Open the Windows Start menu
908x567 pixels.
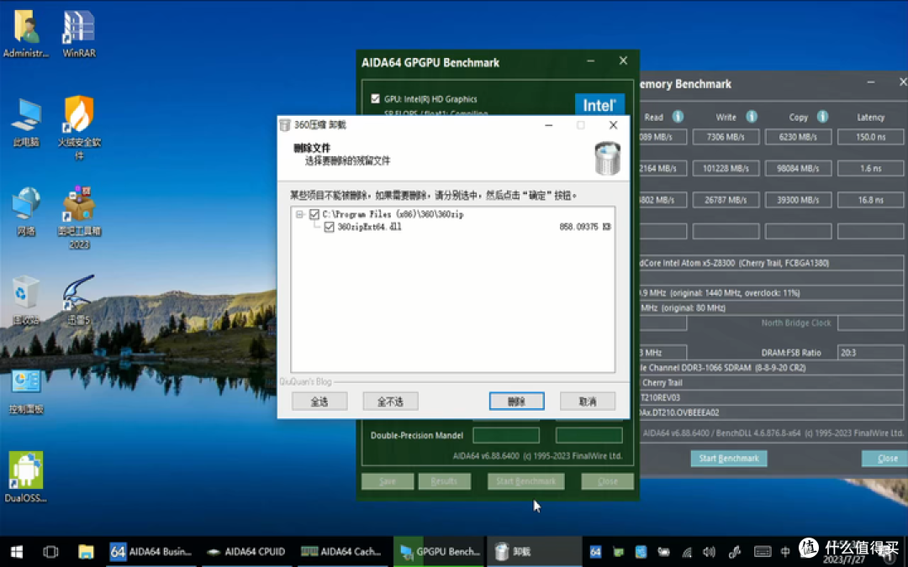16,551
